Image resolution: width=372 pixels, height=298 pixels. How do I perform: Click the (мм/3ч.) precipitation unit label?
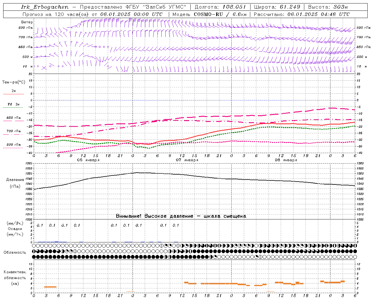click(x=15, y=223)
